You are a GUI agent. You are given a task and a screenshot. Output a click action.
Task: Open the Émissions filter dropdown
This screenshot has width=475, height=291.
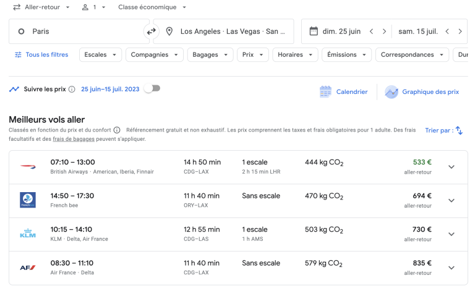(347, 55)
